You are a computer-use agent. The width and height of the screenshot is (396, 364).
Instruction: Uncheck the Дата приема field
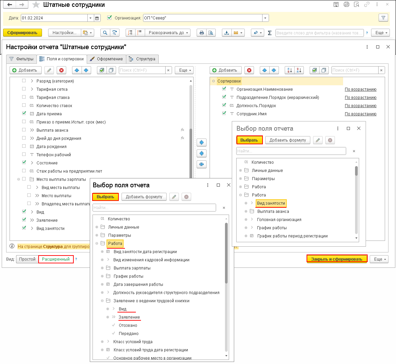24,113
